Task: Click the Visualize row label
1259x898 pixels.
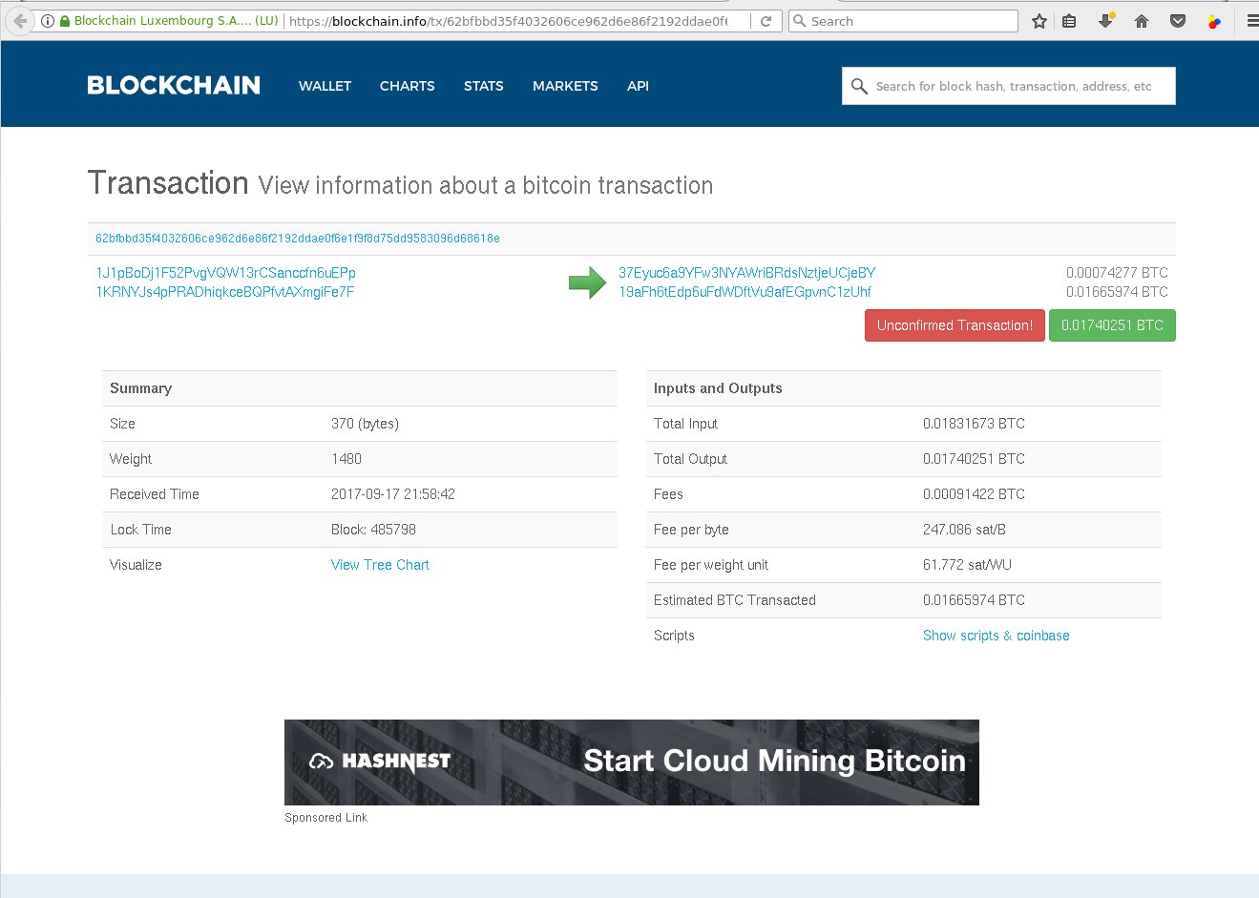Action: point(136,565)
